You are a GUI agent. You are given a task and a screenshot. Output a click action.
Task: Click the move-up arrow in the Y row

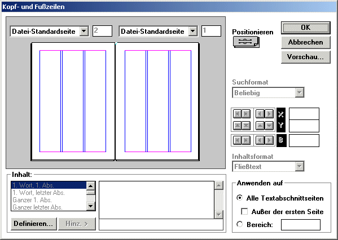[x=260, y=126]
